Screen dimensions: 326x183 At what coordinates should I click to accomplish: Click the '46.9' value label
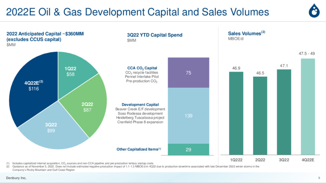click(x=236, y=68)
